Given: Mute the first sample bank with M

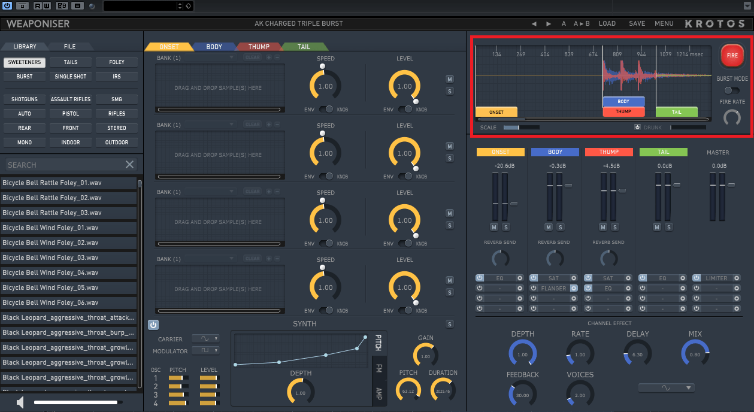Looking at the screenshot, I should click(x=450, y=79).
